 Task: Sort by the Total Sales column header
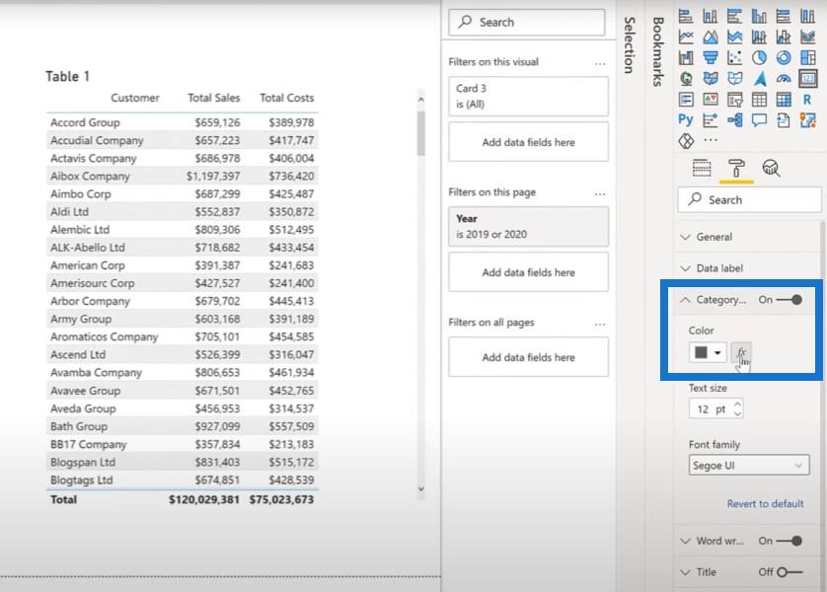coord(213,98)
